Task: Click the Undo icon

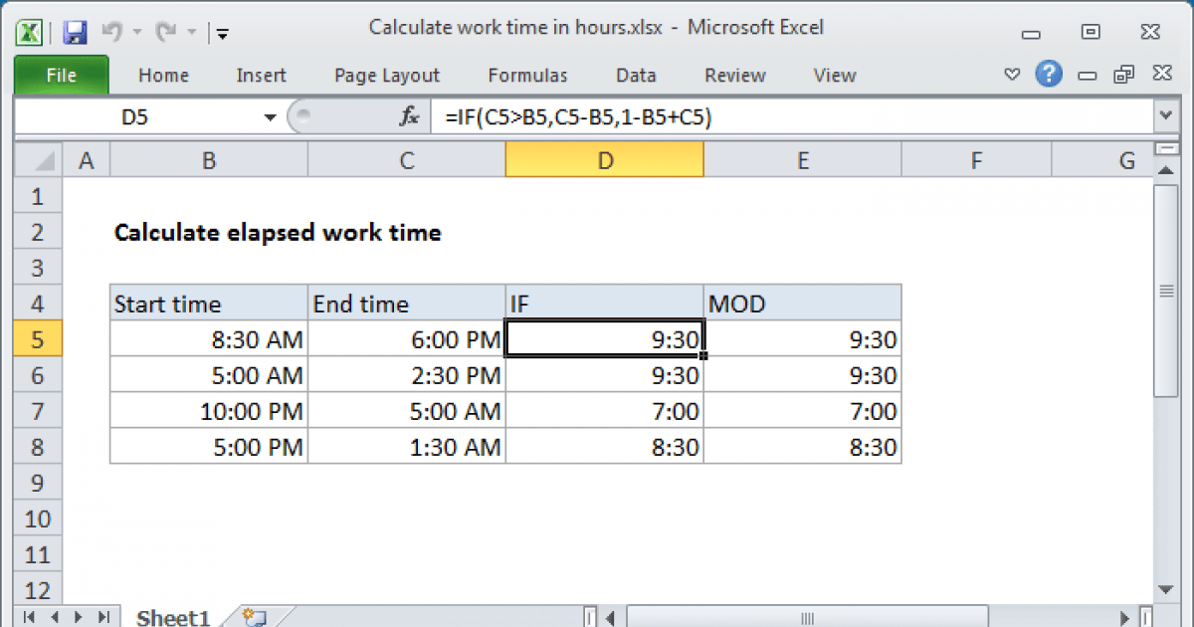Action: [112, 32]
